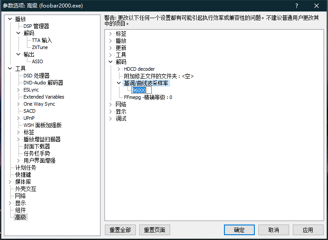
Task: Open the WSH 面板加强版 page
Action: [x=42, y=125]
